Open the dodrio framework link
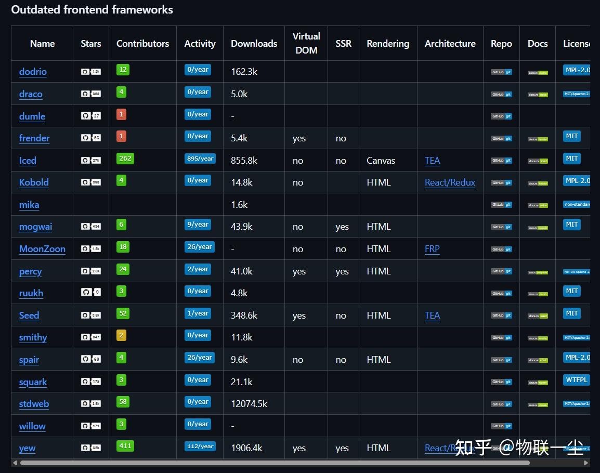 click(x=33, y=72)
